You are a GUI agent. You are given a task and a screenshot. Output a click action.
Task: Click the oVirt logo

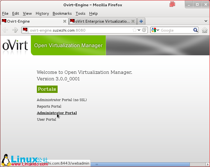15,45
